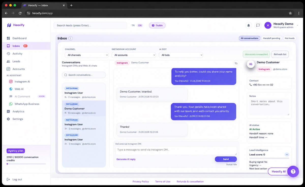Click the AI Comment chat icon
The image size is (305, 187).
[x=11, y=97]
